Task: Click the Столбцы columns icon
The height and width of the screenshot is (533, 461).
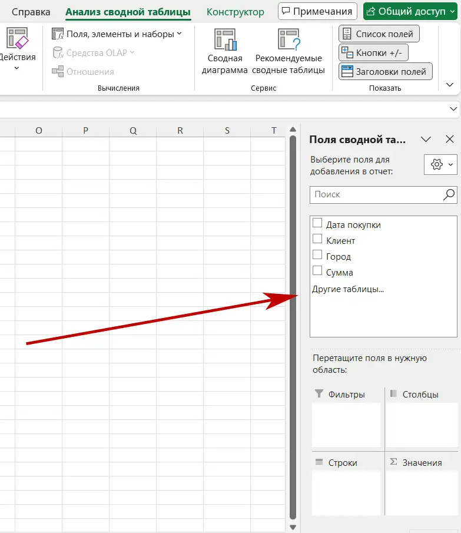Action: coord(393,393)
